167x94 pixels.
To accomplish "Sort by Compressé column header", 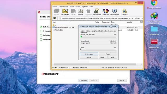I will tap(105, 22).
